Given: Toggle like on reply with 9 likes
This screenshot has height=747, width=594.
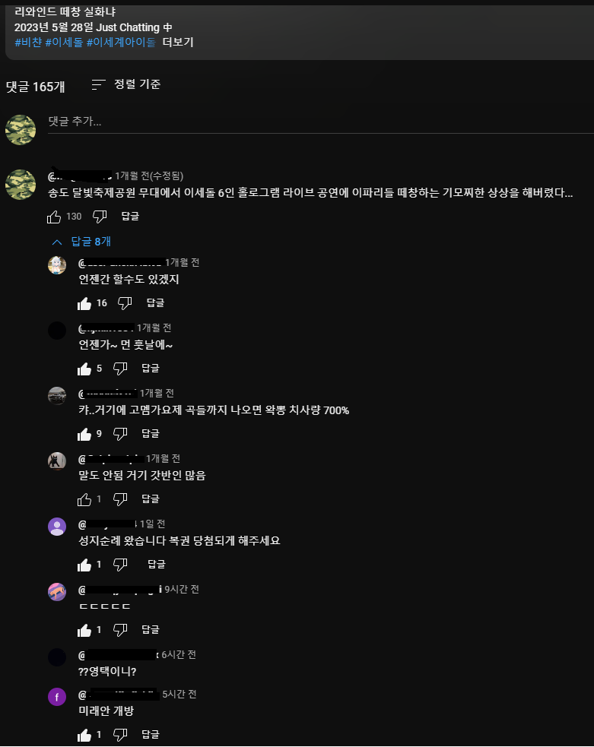Looking at the screenshot, I should pyautogui.click(x=84, y=434).
